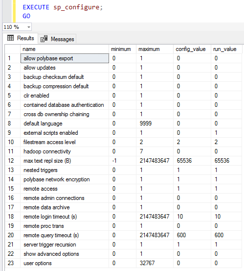Viewport: 244px width, 271px height.
Task: Select the 'backup compression default' cell
Action: pos(65,86)
